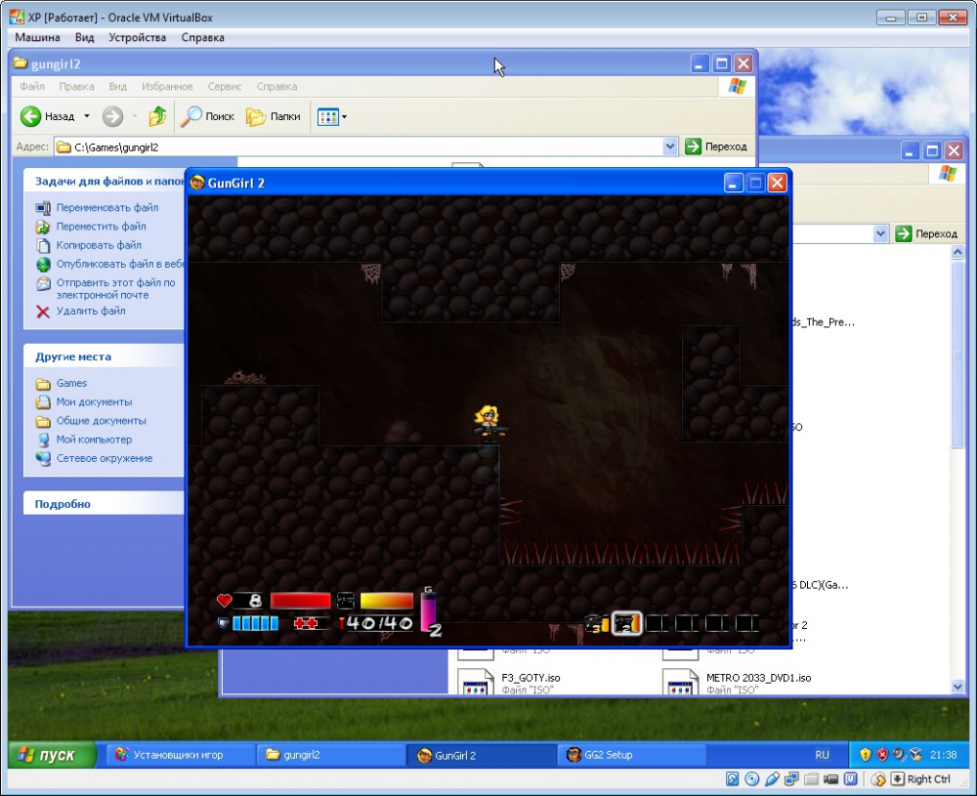Viewport: 977px width, 796px height.
Task: Click the yellow security shield tray icon
Action: click(864, 755)
